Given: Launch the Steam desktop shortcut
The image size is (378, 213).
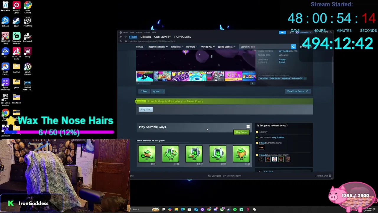Looking at the screenshot, I should pyautogui.click(x=17, y=22).
